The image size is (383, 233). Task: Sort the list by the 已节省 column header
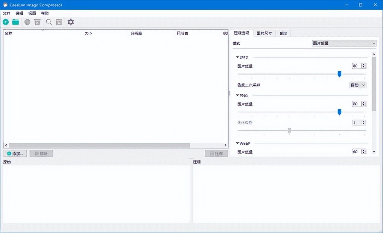tap(199, 33)
